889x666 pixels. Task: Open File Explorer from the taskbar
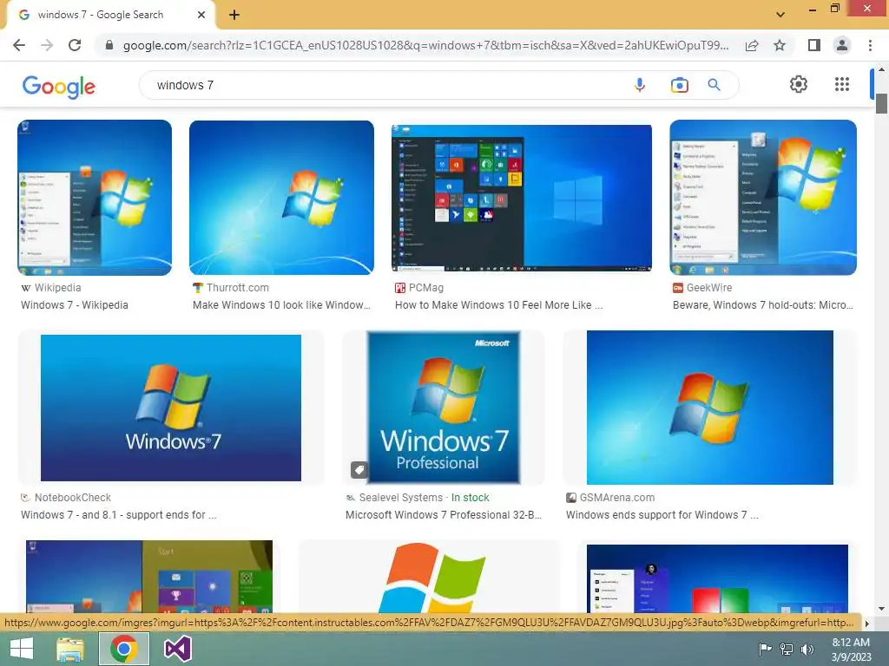pos(70,649)
